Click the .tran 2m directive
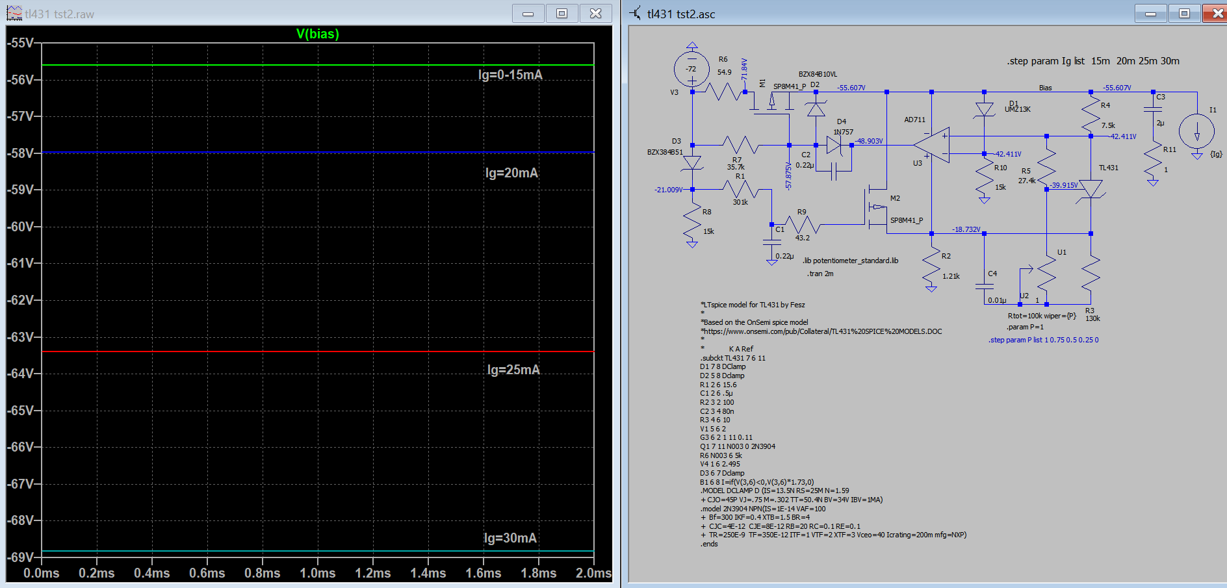The width and height of the screenshot is (1227, 588). [820, 274]
